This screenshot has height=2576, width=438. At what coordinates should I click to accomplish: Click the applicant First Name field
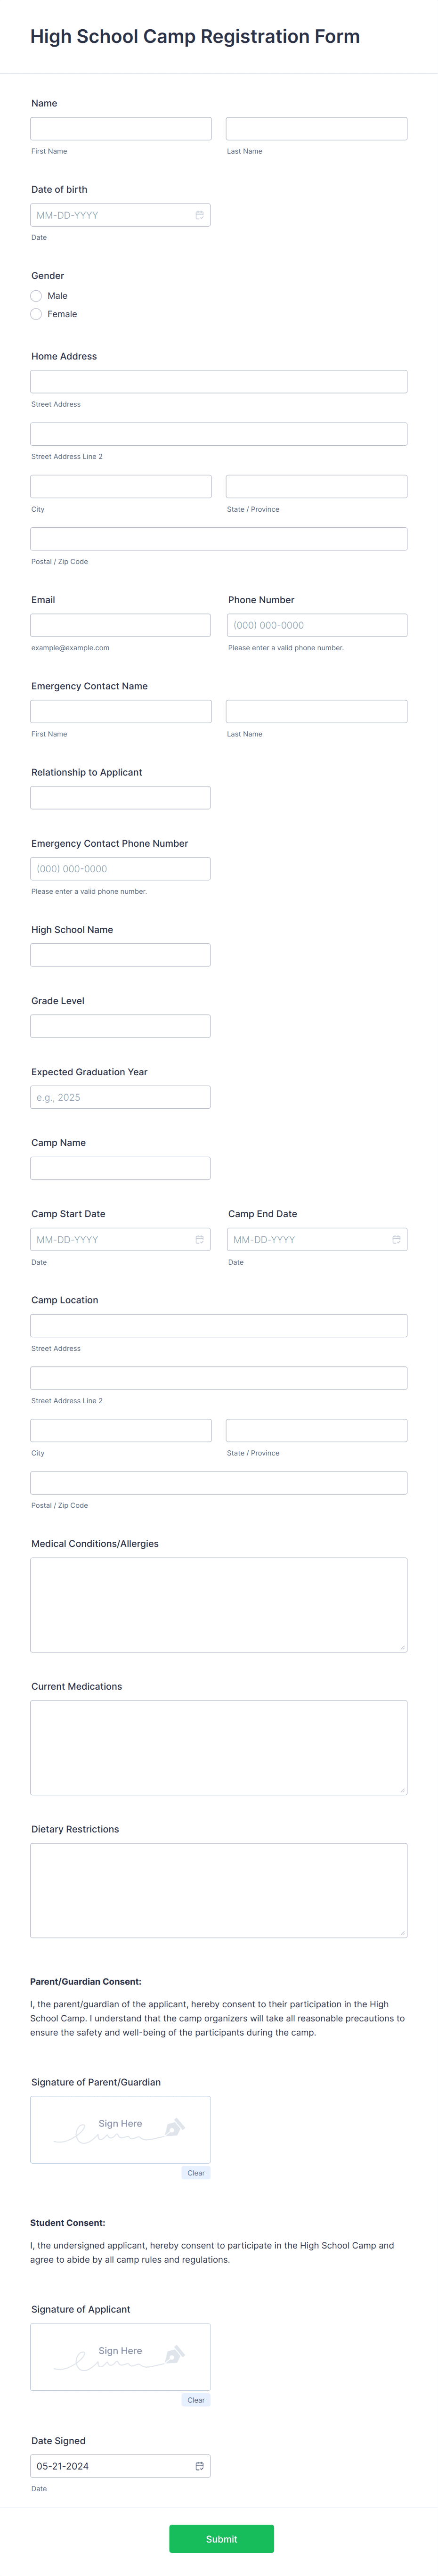coord(121,128)
